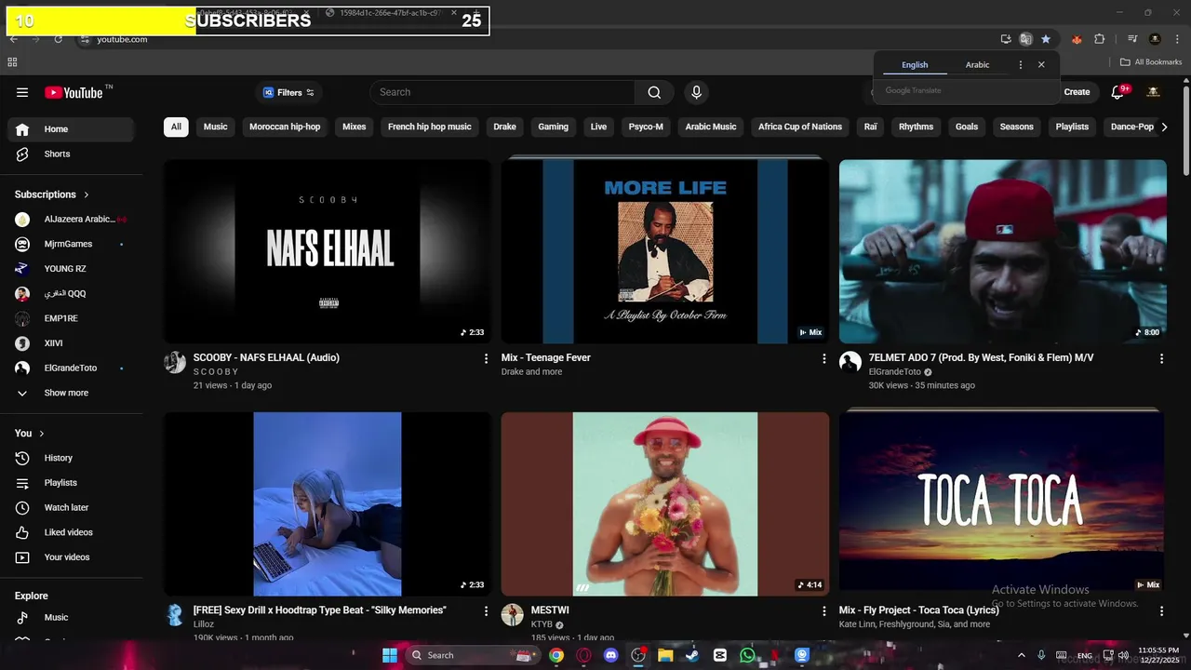Open the YouTube hamburger guide menu
Image resolution: width=1191 pixels, height=670 pixels.
pos(22,92)
